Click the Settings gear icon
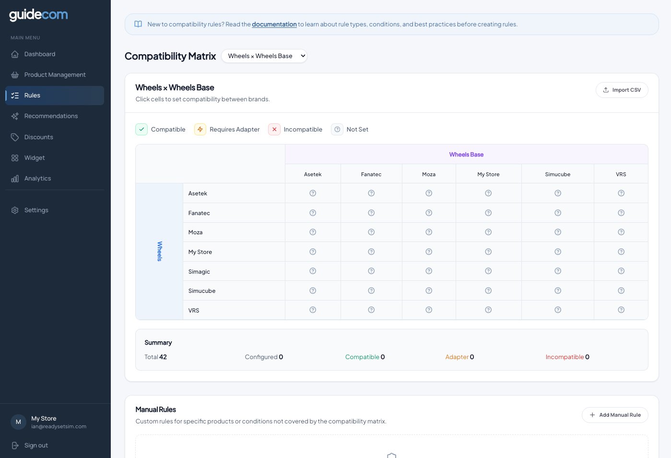Image resolution: width=671 pixels, height=458 pixels. point(15,210)
